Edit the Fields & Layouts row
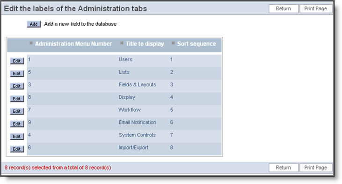 17,86
